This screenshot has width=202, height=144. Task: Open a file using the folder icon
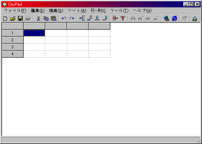tap(13, 18)
